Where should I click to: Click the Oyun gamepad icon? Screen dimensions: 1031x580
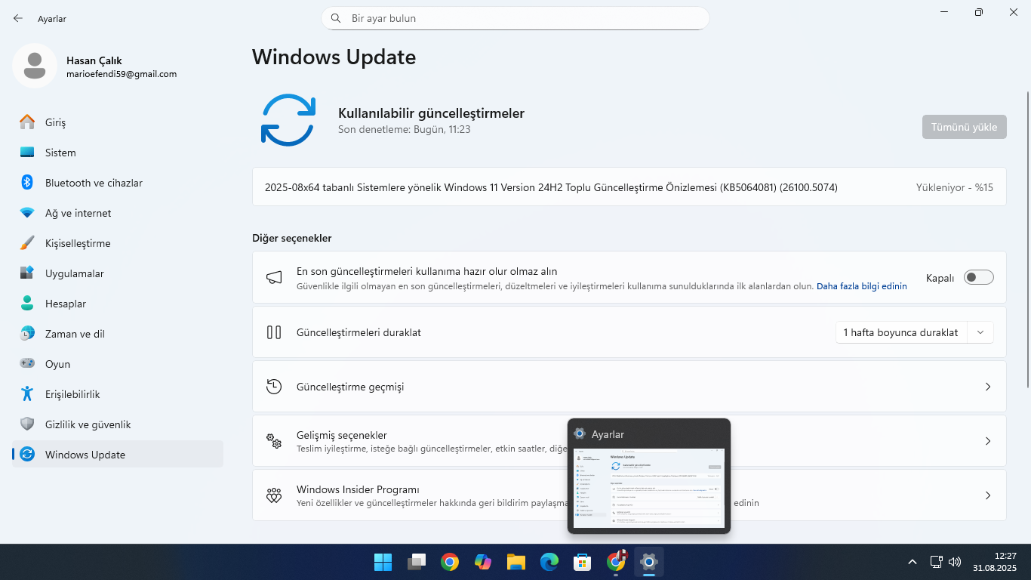(x=27, y=364)
